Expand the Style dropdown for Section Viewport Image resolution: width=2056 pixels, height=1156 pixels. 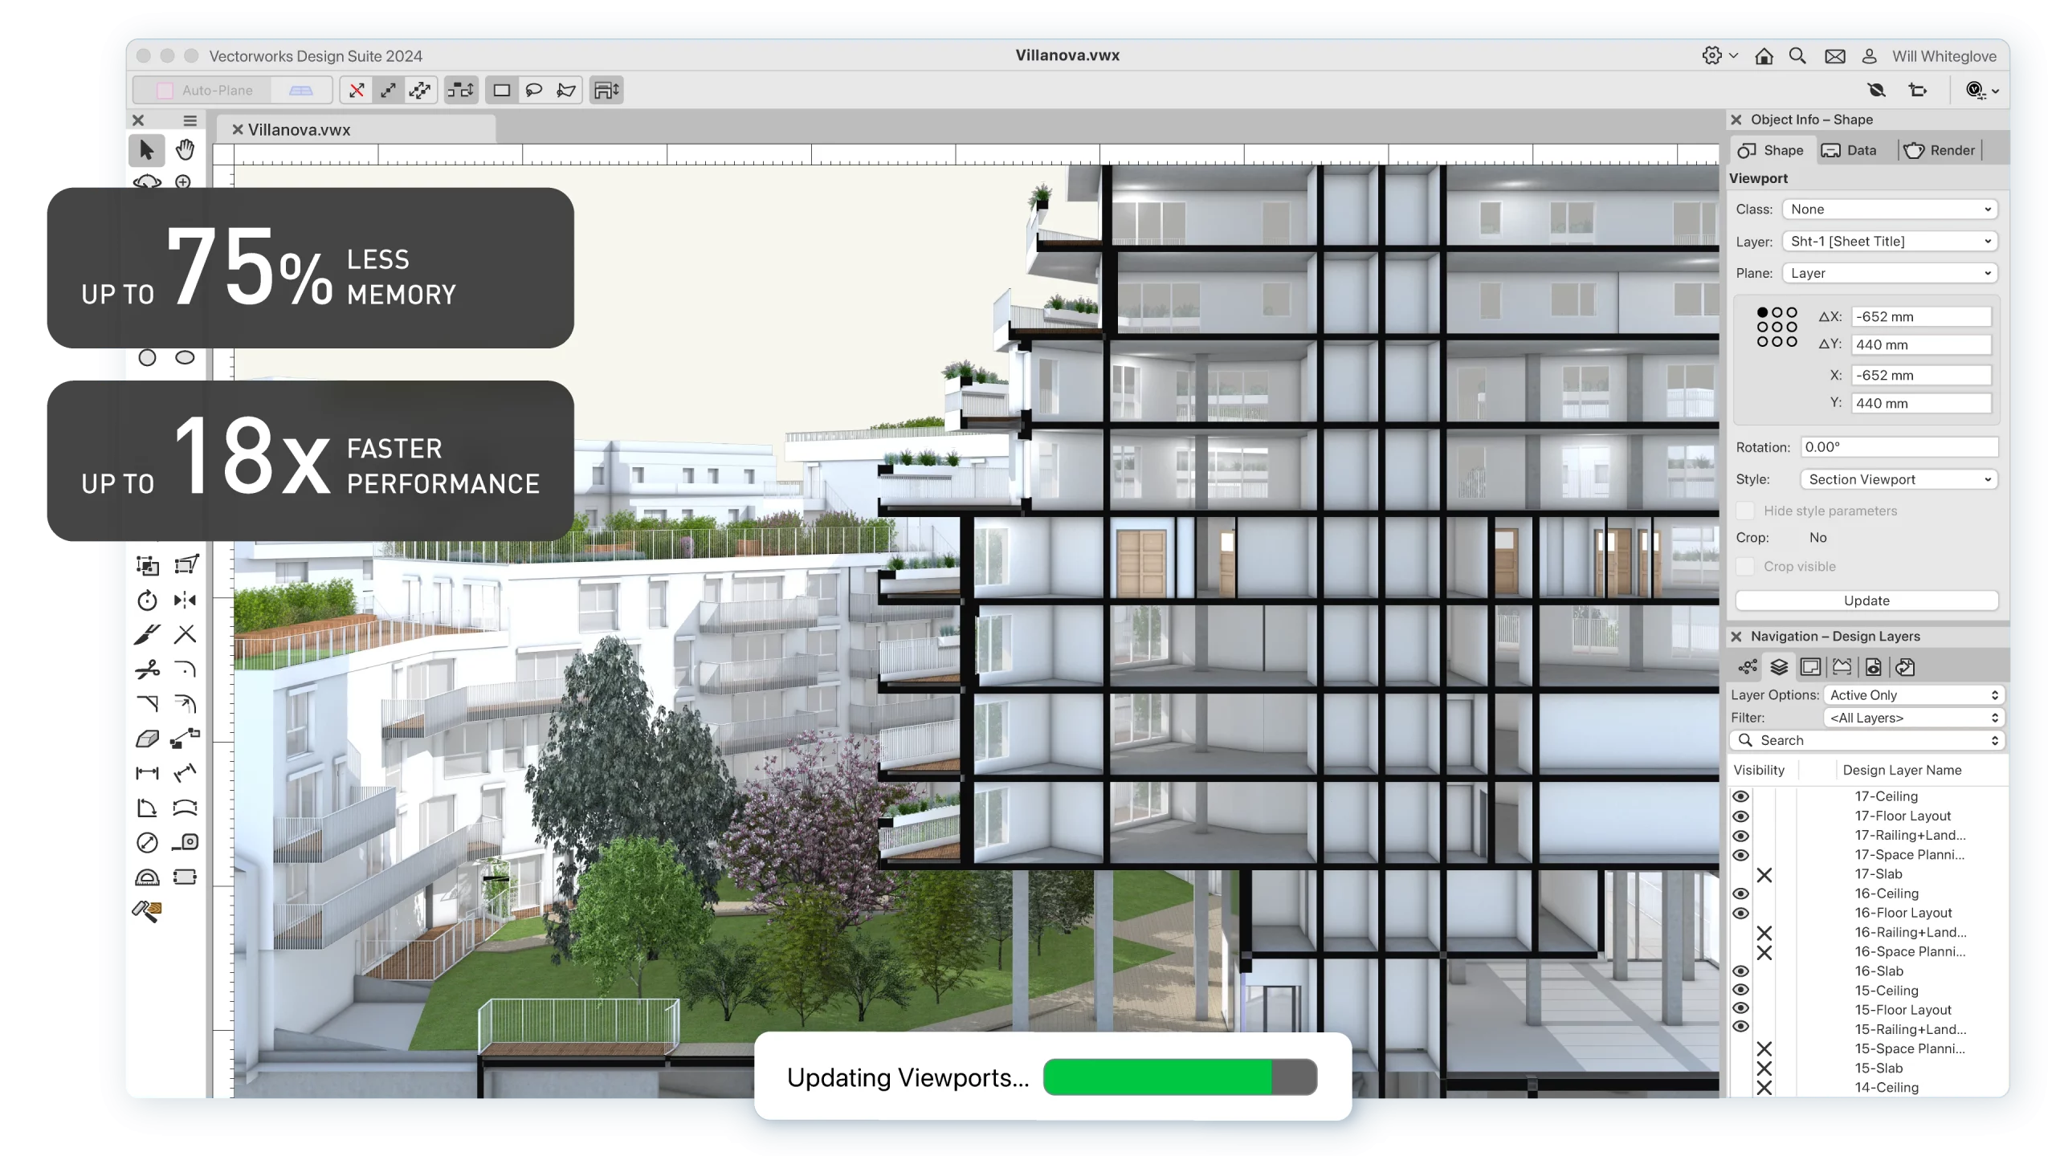[1985, 480]
